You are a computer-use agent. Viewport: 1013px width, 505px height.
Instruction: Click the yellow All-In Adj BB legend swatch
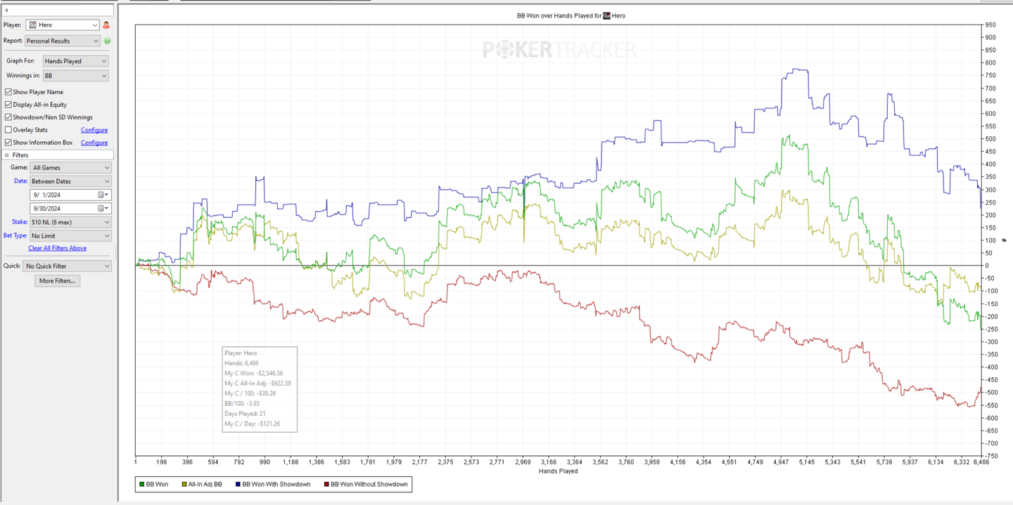184,484
